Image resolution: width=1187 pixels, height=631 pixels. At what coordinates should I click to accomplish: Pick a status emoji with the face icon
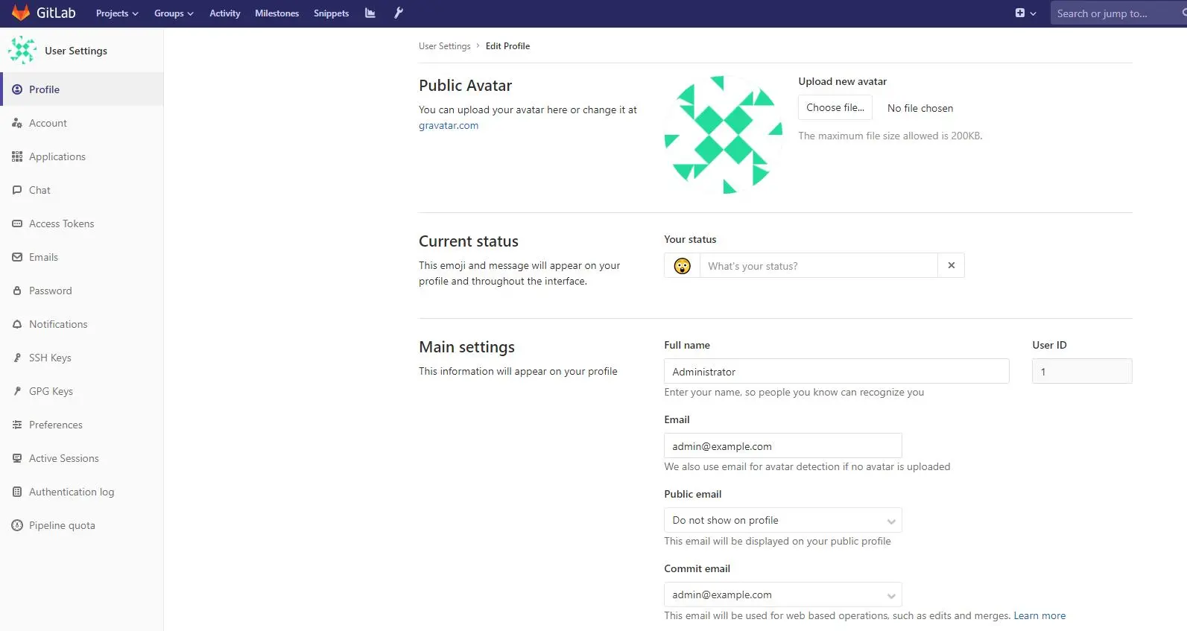pyautogui.click(x=682, y=266)
